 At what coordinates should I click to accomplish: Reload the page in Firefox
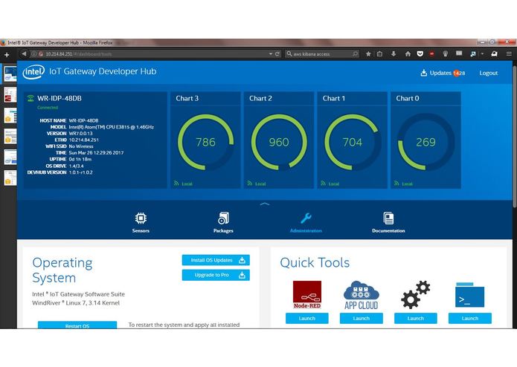point(277,53)
